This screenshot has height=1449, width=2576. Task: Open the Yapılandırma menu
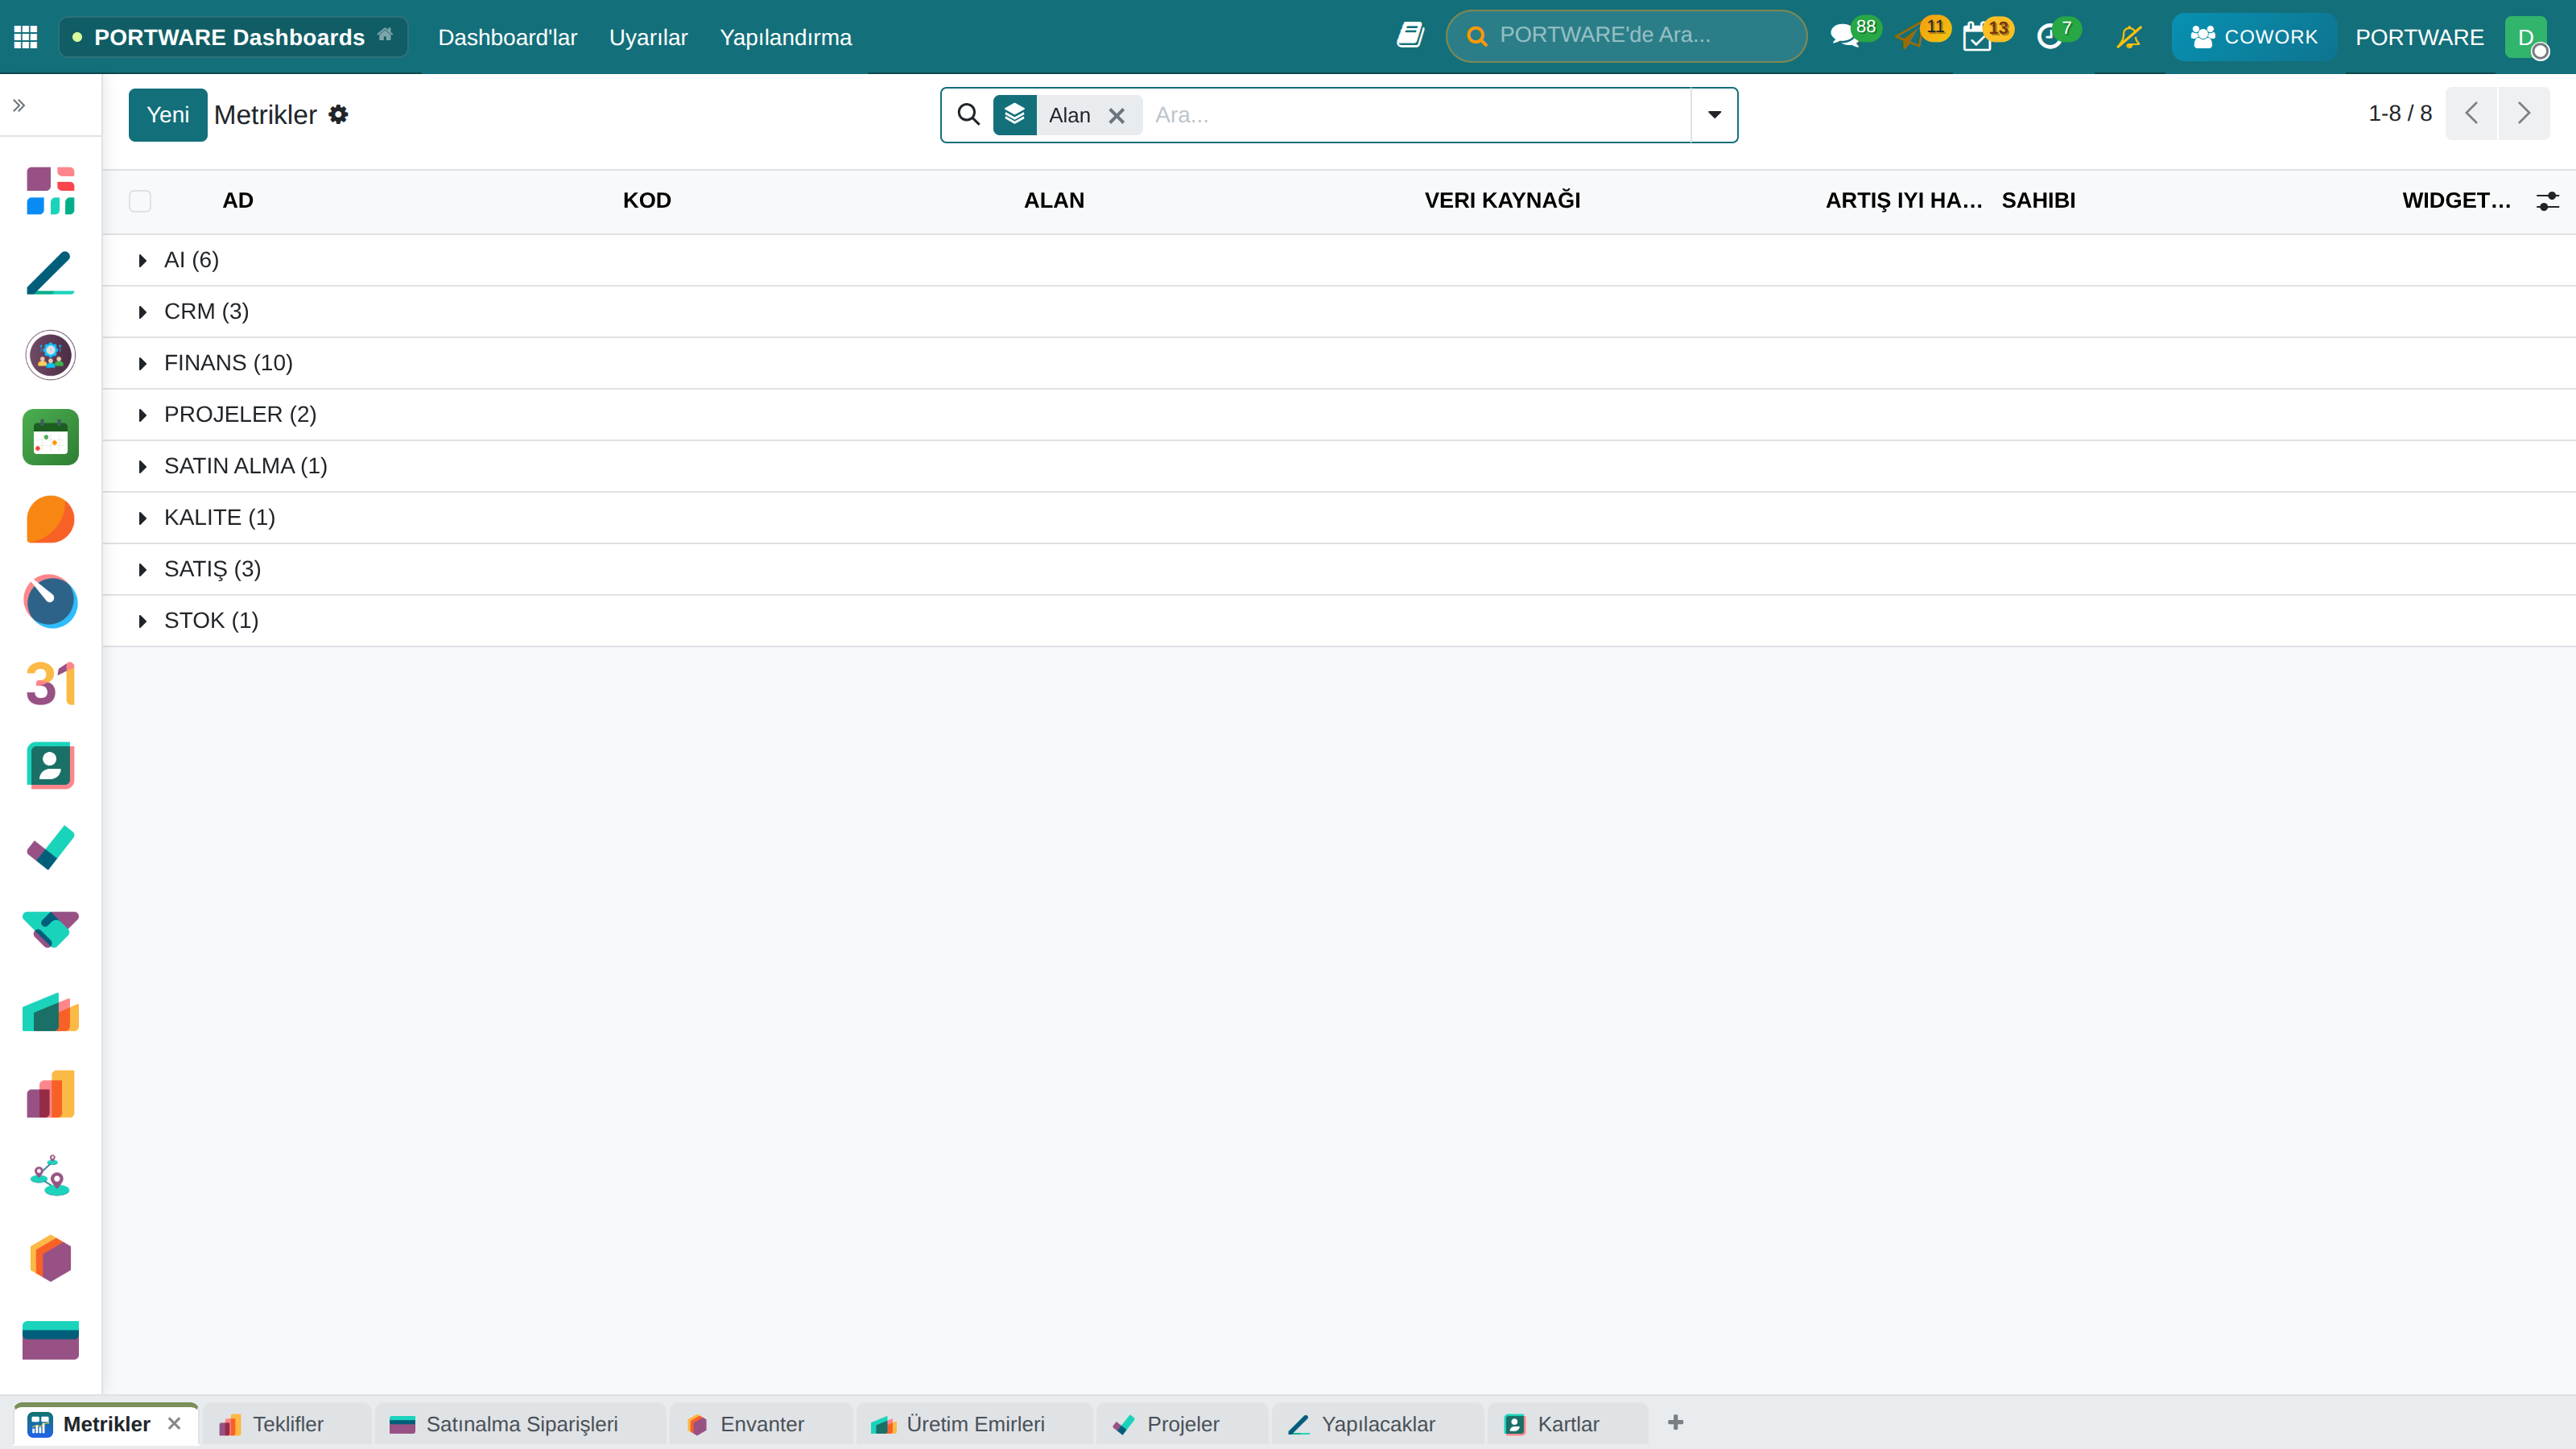[785, 37]
